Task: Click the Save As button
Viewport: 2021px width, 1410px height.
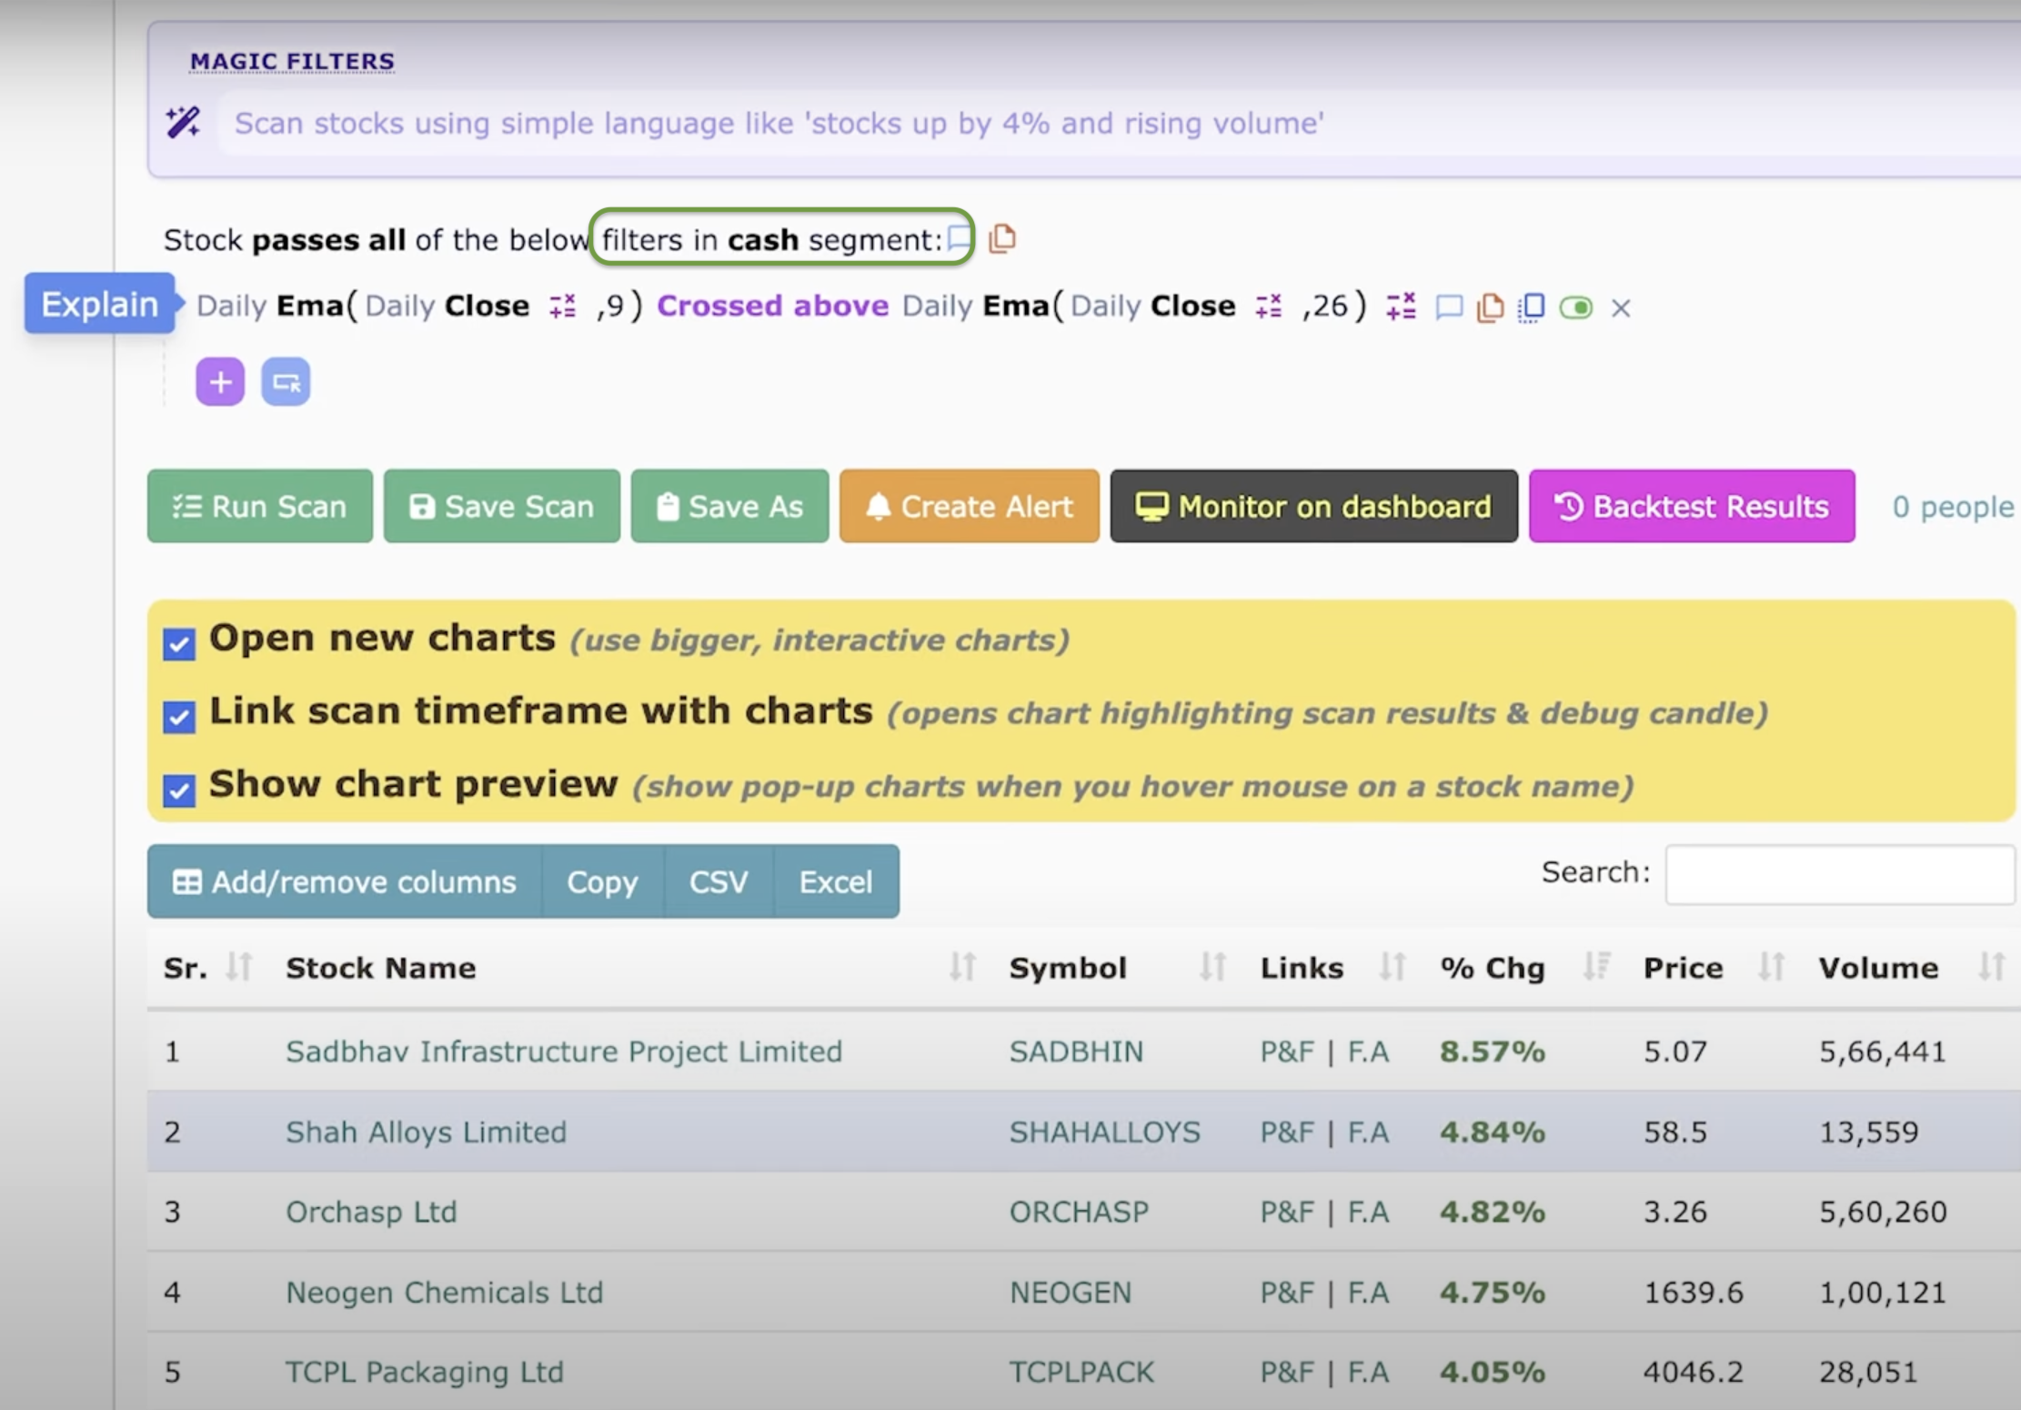Action: pos(730,506)
